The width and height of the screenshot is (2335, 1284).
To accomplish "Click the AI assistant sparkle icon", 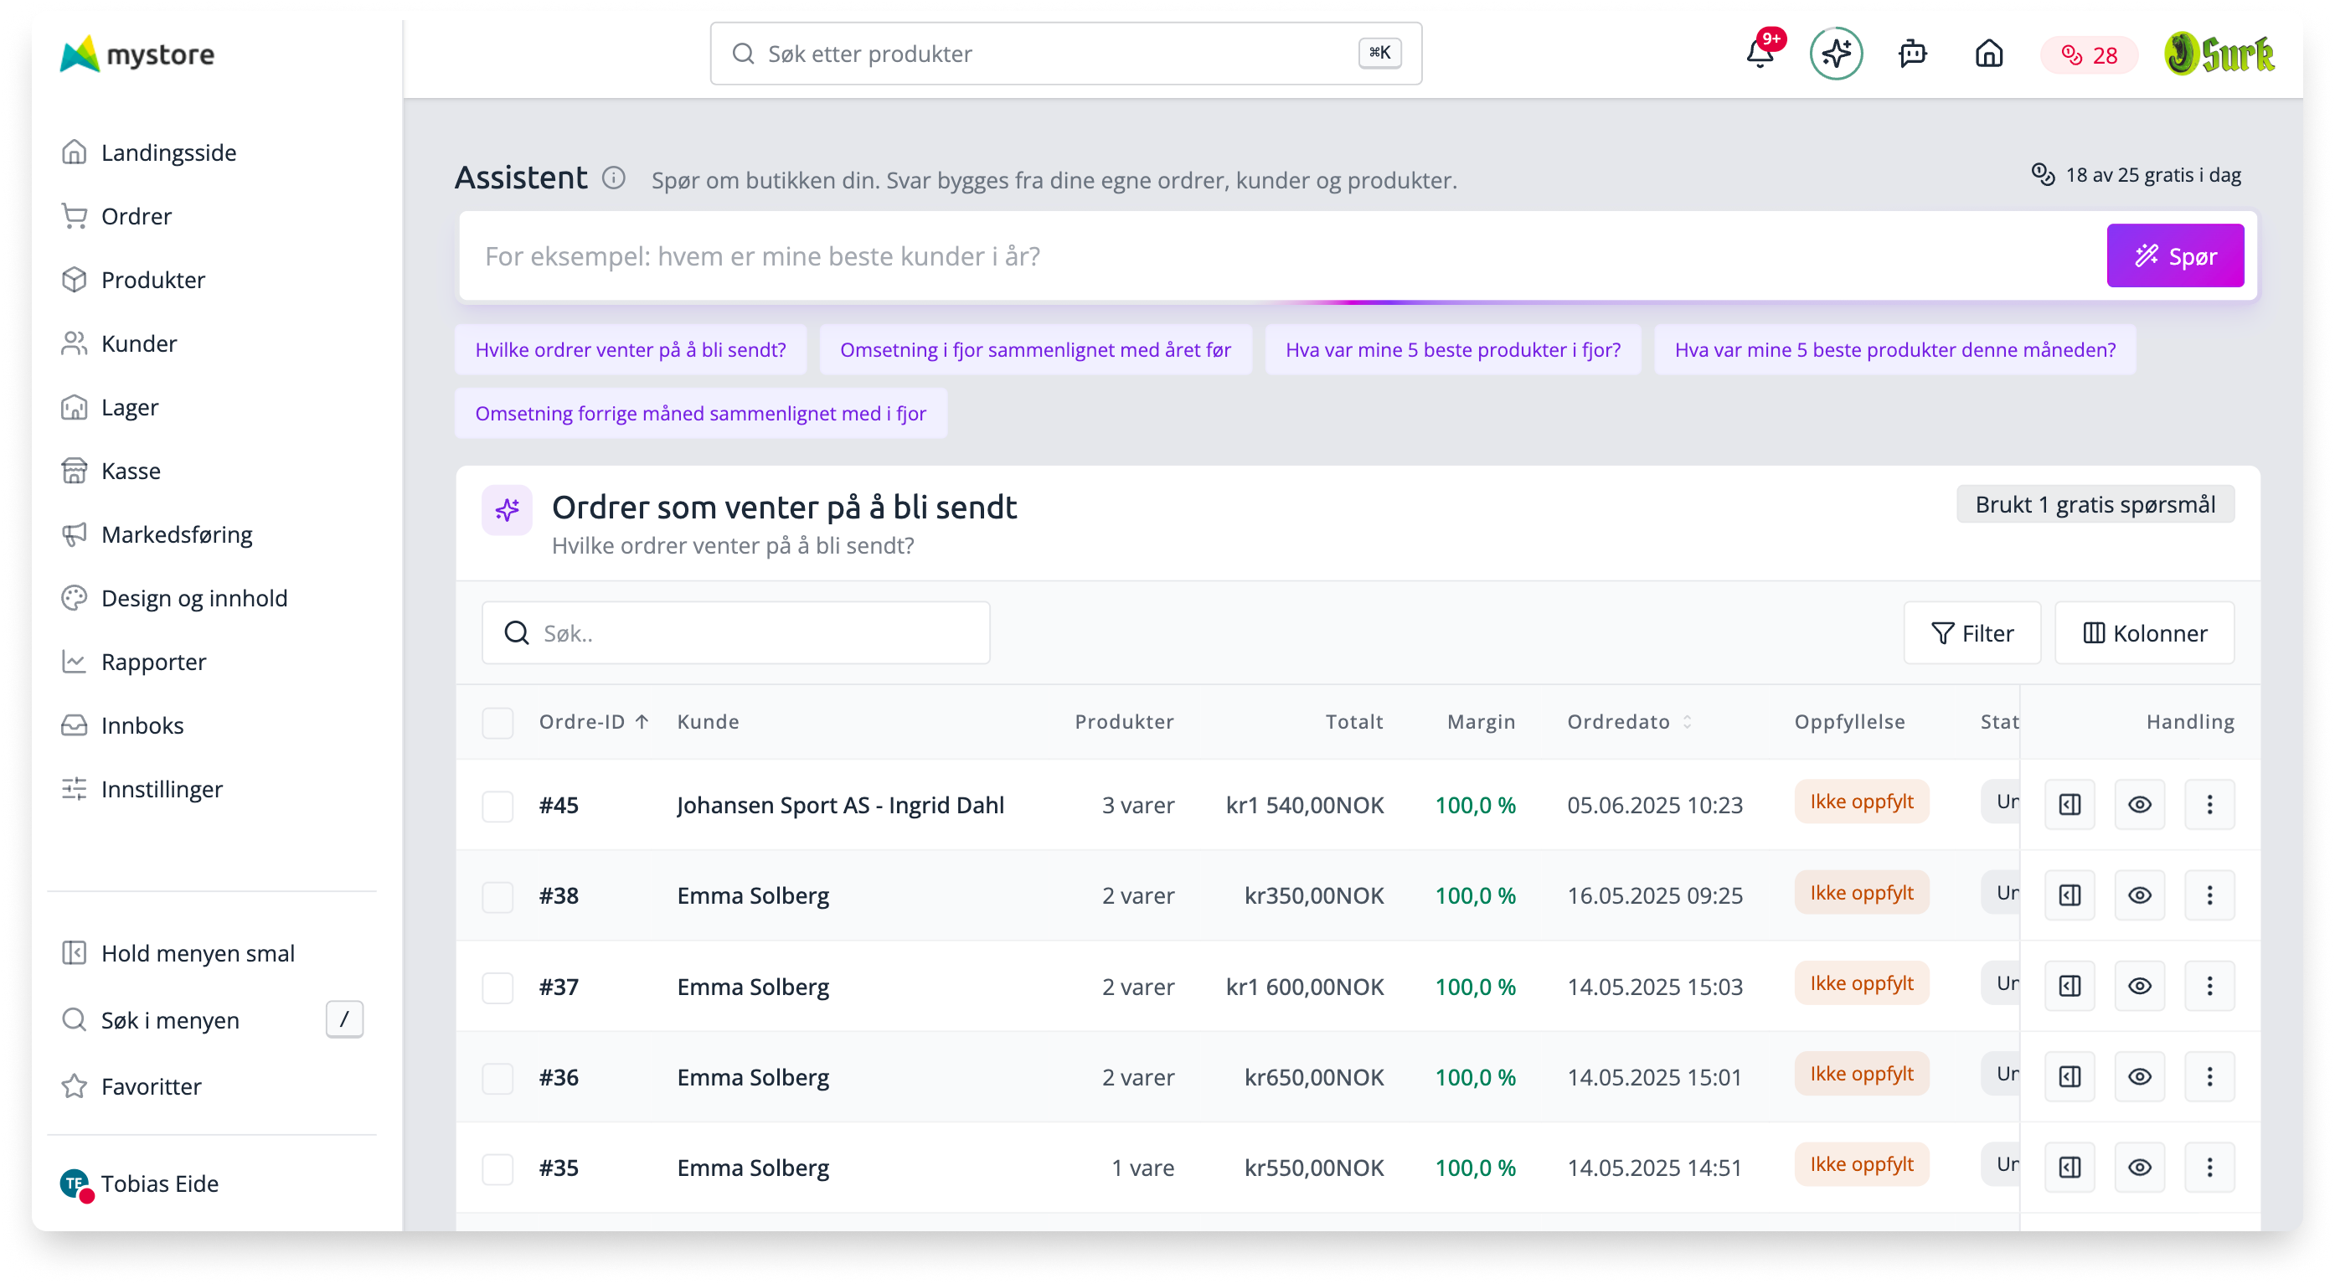I will tap(1836, 54).
